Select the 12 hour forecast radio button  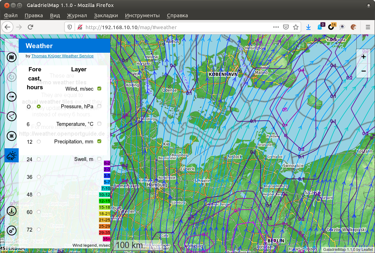tap(38, 142)
